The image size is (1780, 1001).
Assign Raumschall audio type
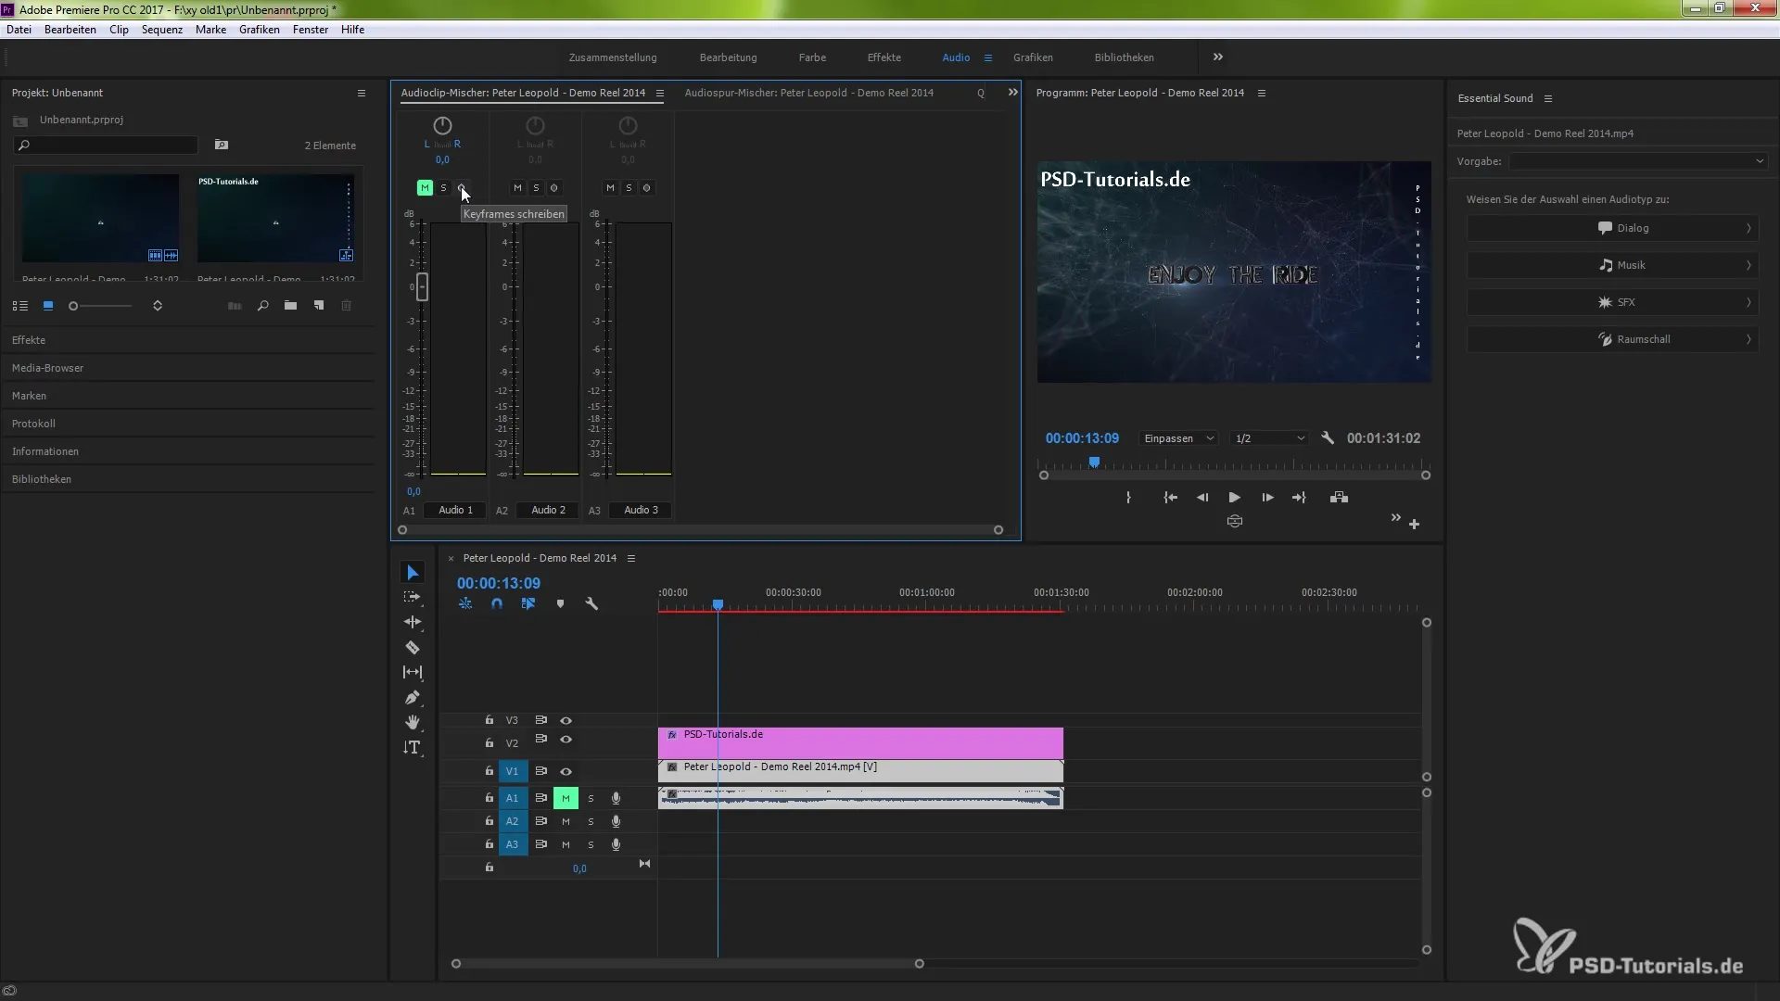[x=1612, y=339]
